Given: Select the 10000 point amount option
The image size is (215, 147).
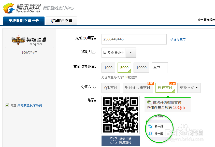Looking at the screenshot, I should [x=141, y=68].
